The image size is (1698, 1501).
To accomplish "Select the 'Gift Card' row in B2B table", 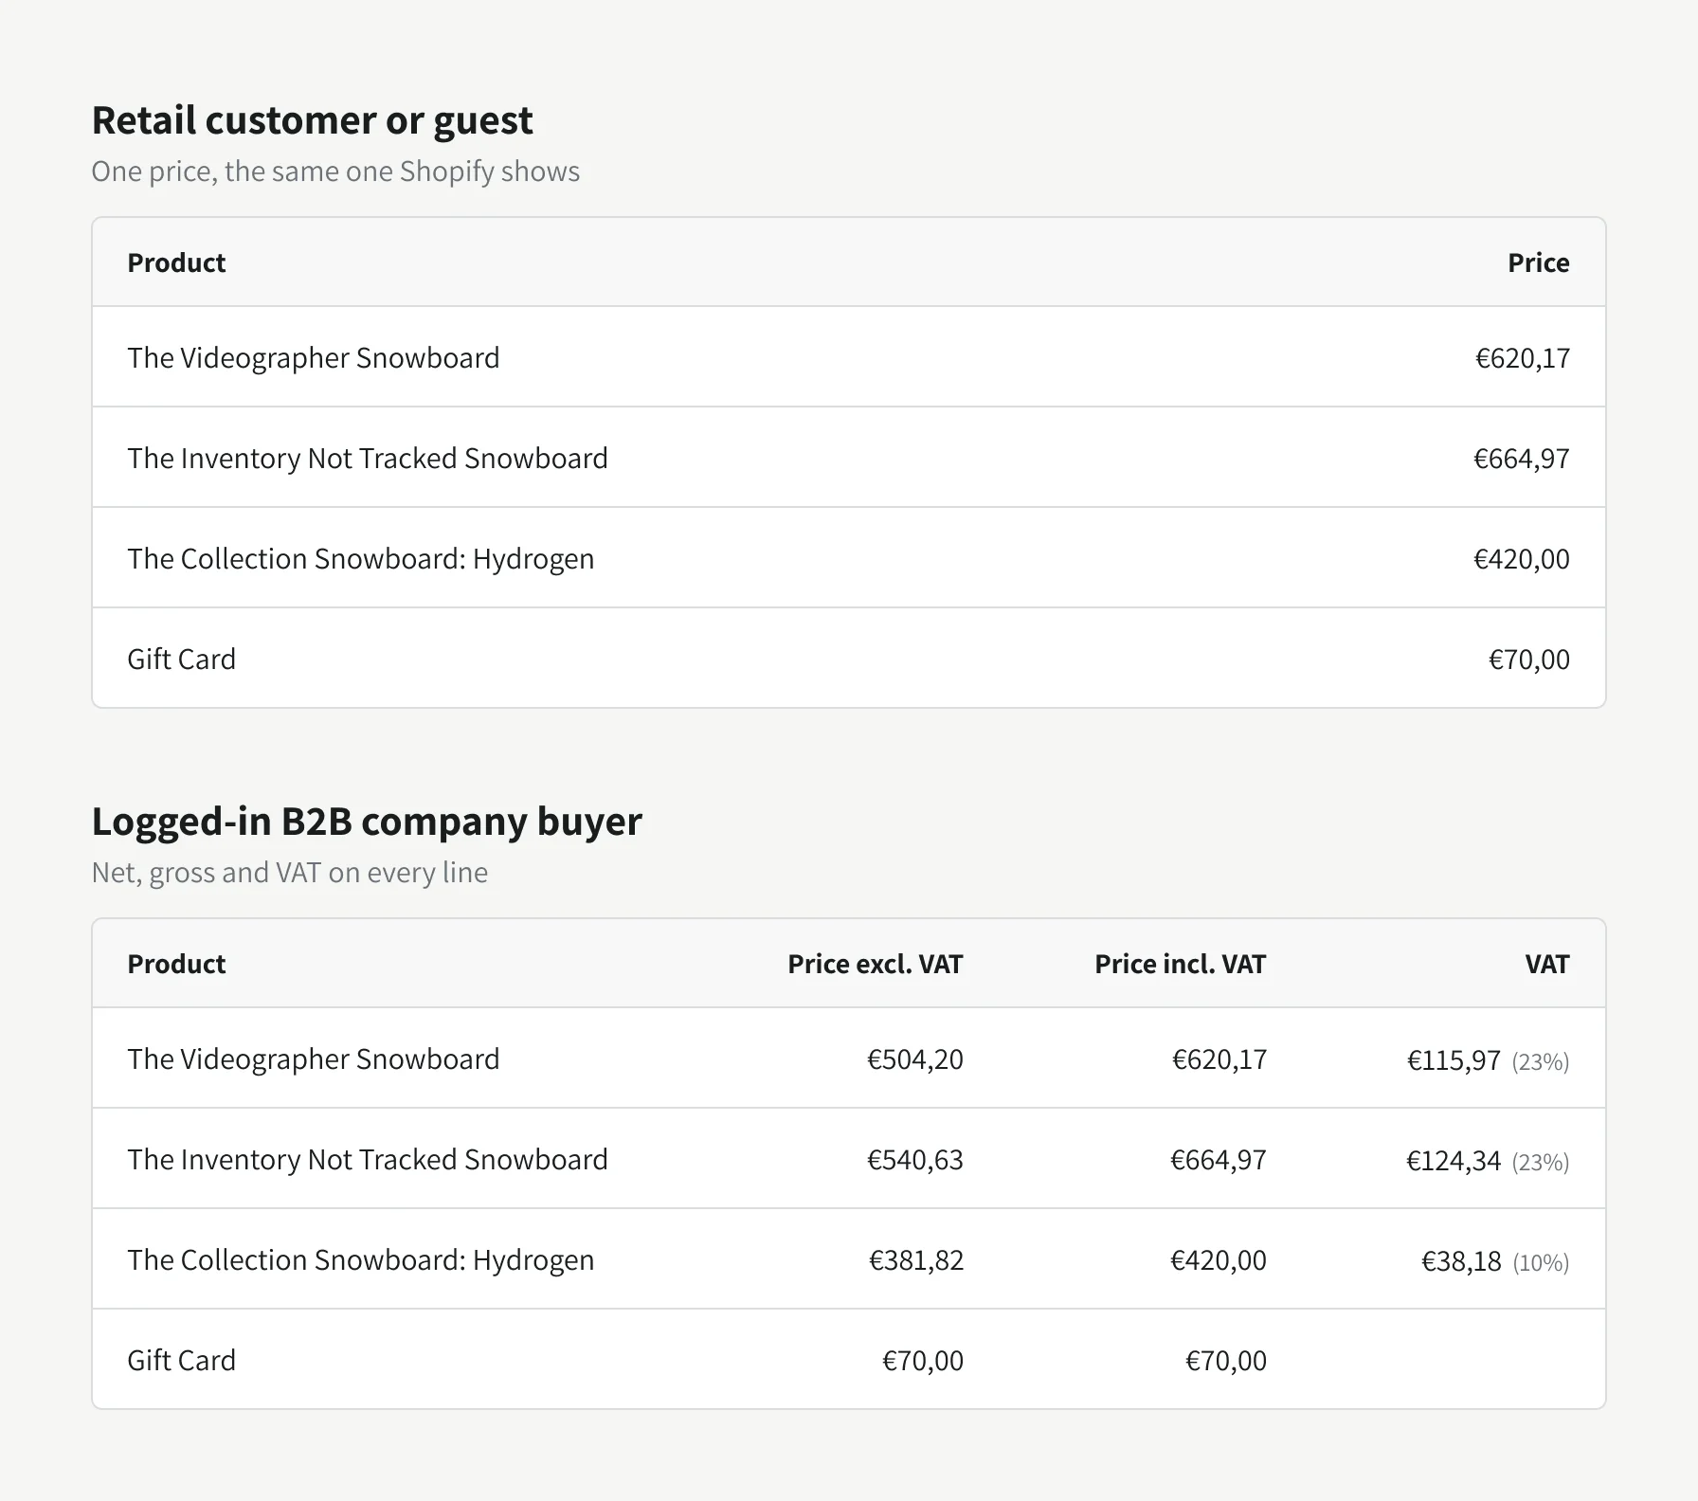I will [x=848, y=1360].
